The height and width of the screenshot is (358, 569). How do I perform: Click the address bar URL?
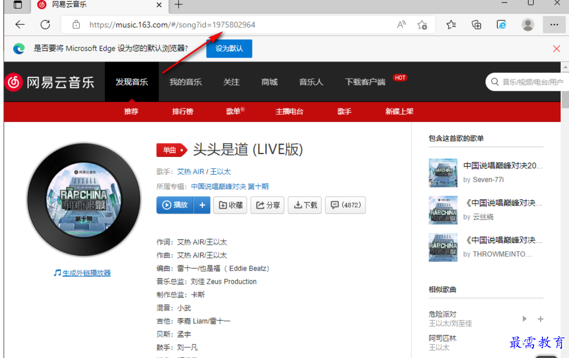tap(172, 24)
